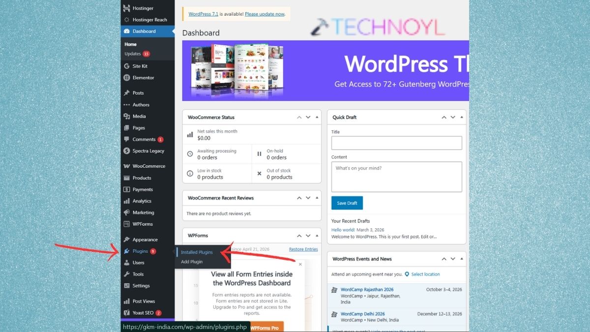This screenshot has width=590, height=332.
Task: Close the WPForms entries popup
Action: point(300,264)
